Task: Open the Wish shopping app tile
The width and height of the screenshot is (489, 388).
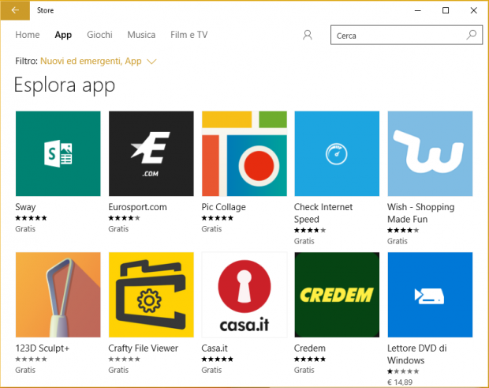Action: point(430,153)
